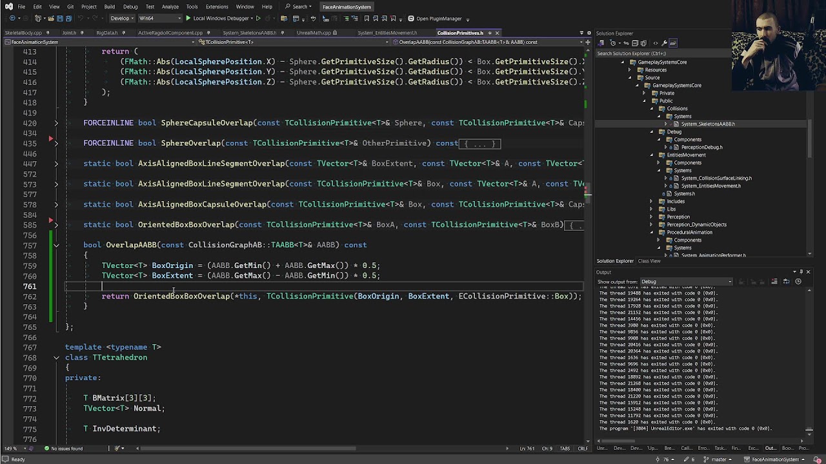The height and width of the screenshot is (464, 826).
Task: Click Collapse All icon in Solution Explorer
Action: pyautogui.click(x=635, y=43)
